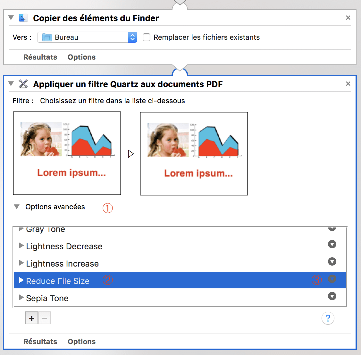Viewport: 361px width, 355px height.
Task: Click the Quartz filter tools icon
Action: coord(23,84)
